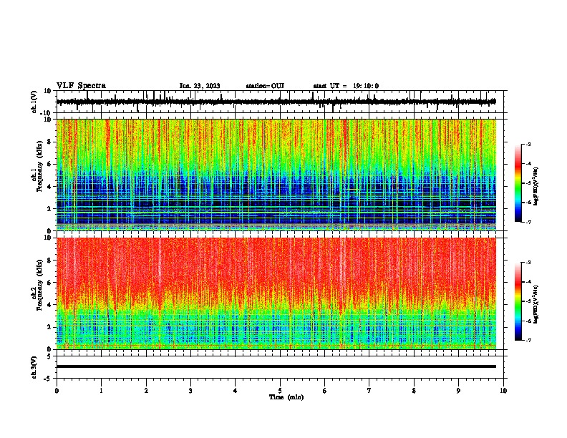Click the "-5" tick on ch.3(V) axis

click(48, 379)
